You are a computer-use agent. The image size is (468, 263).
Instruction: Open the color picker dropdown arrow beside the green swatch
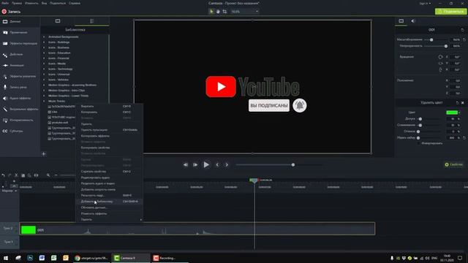click(459, 113)
